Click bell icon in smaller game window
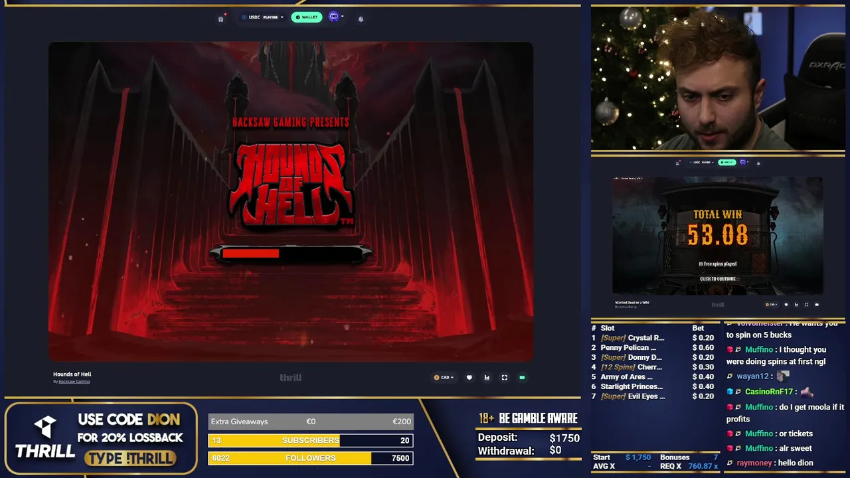This screenshot has width=850, height=478. 758,163
